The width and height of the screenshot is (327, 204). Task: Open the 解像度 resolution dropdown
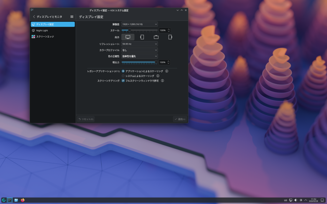click(140, 24)
